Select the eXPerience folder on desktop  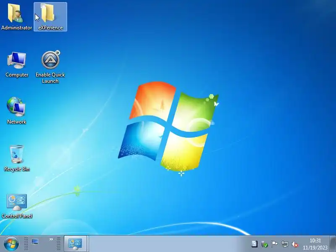tap(50, 17)
